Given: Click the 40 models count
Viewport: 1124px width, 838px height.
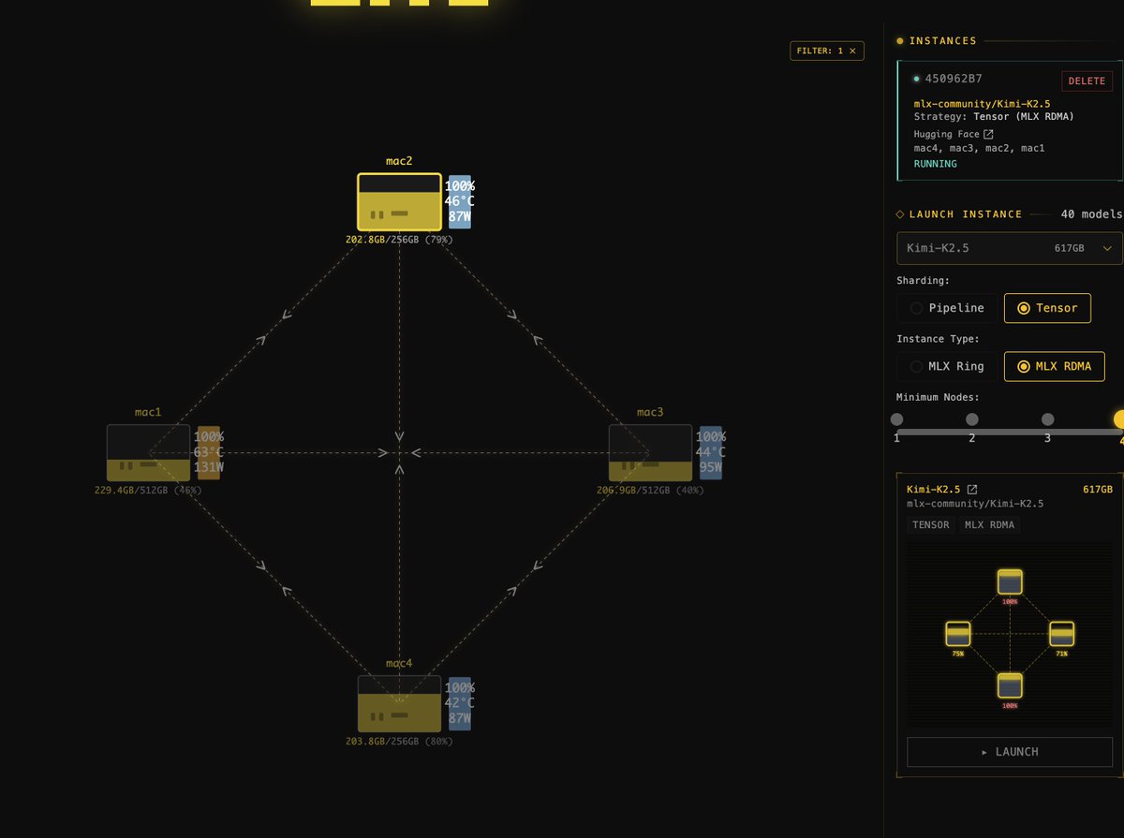Looking at the screenshot, I should click(1091, 214).
